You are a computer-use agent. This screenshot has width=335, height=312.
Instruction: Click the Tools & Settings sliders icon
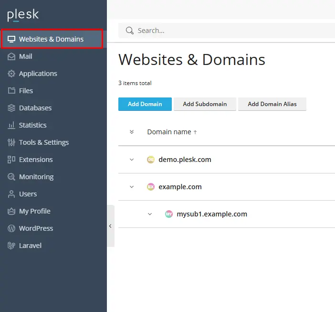[11, 142]
